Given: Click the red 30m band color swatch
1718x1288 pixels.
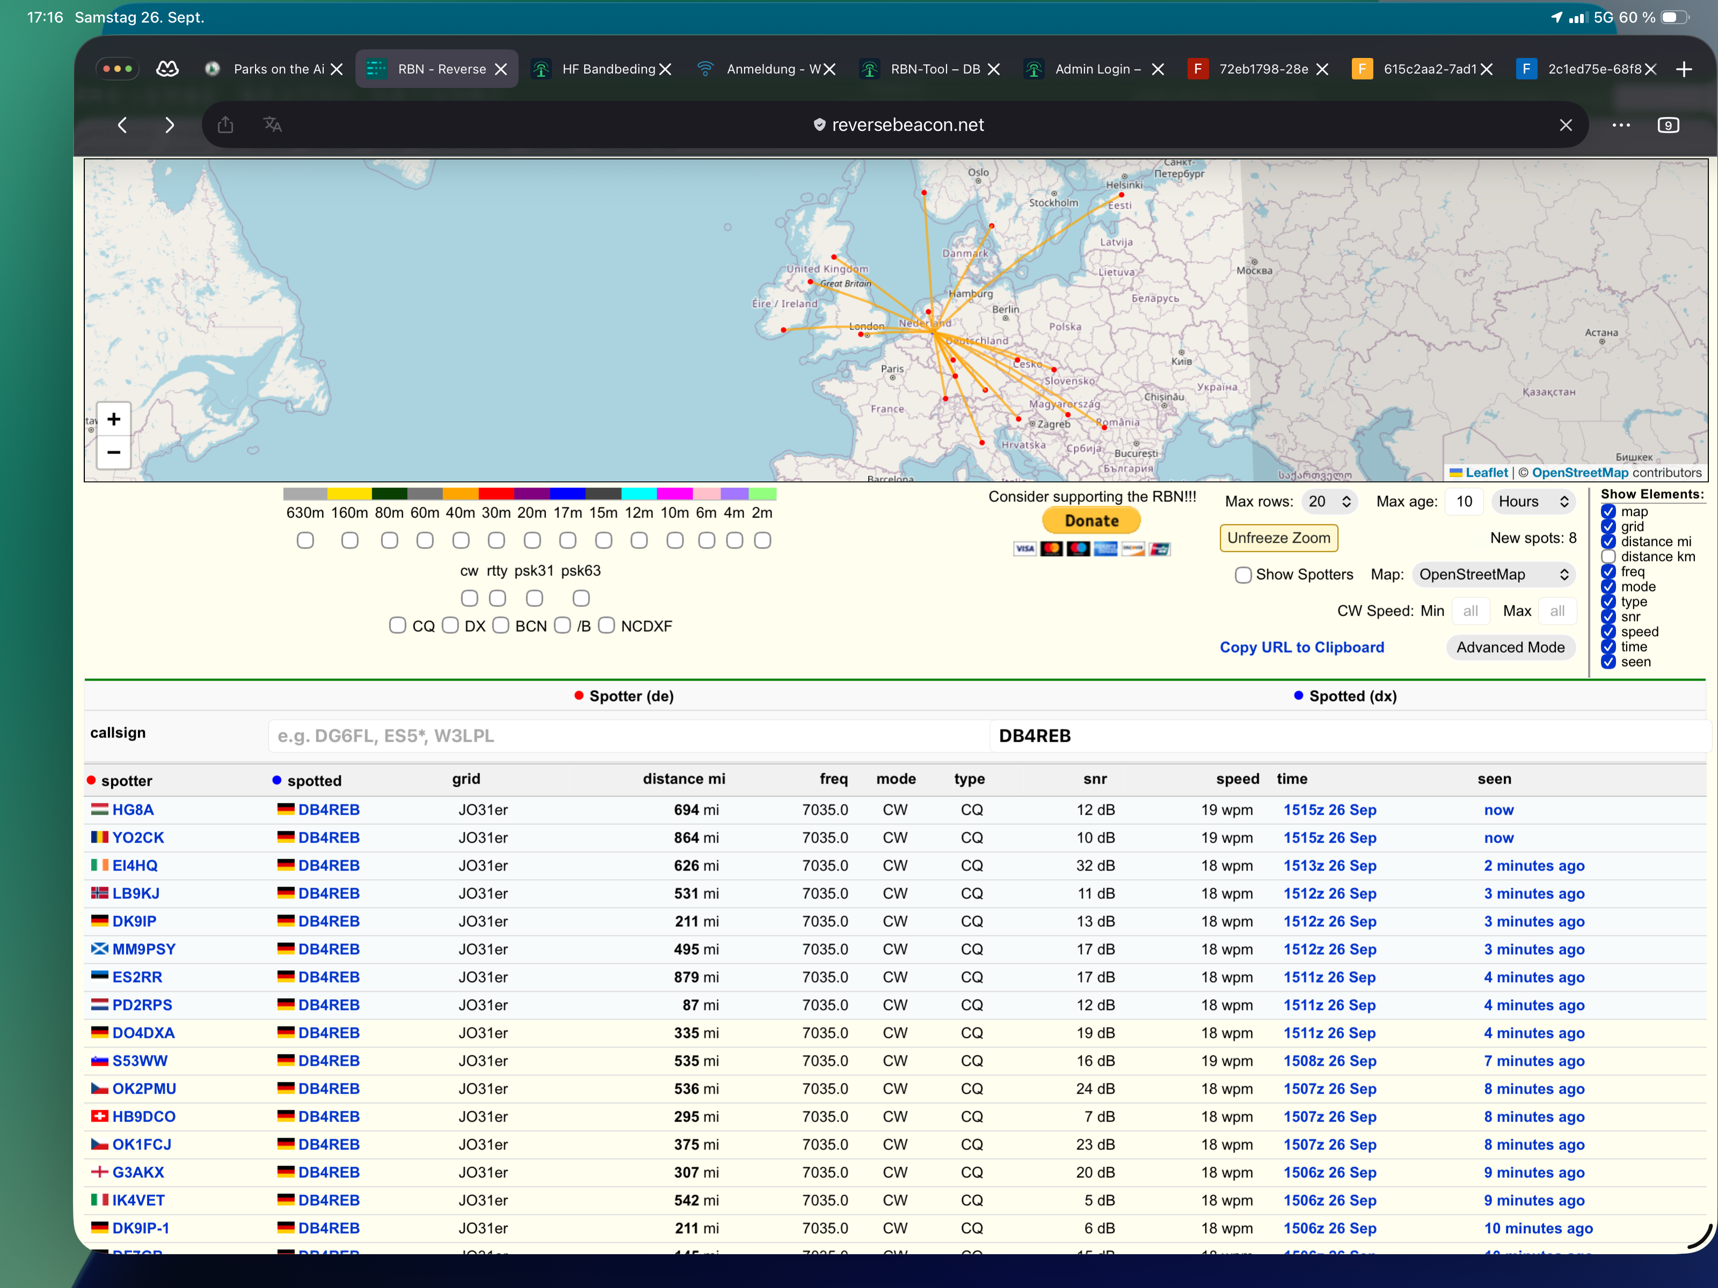Looking at the screenshot, I should (496, 494).
